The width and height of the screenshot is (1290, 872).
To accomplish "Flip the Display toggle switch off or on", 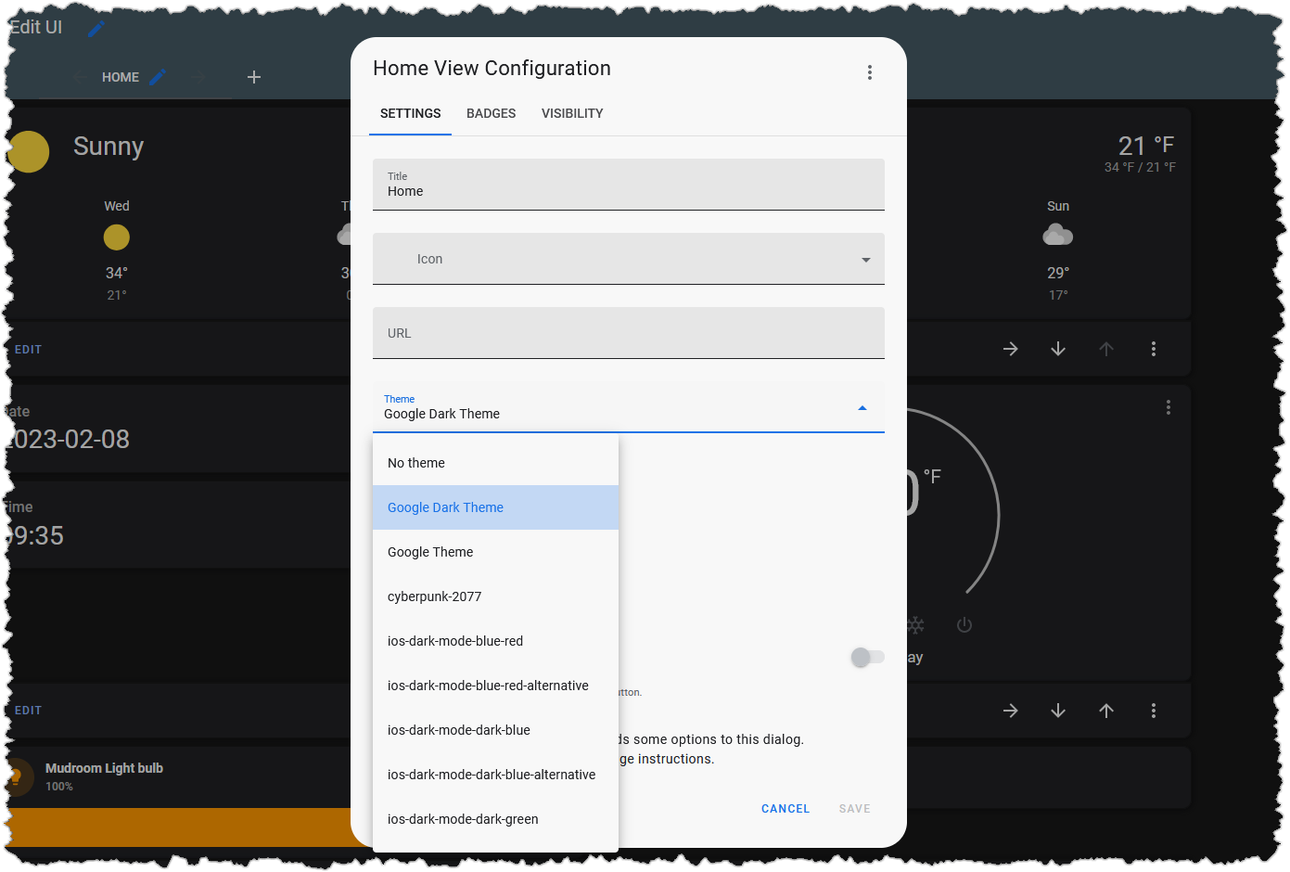I will click(x=867, y=657).
